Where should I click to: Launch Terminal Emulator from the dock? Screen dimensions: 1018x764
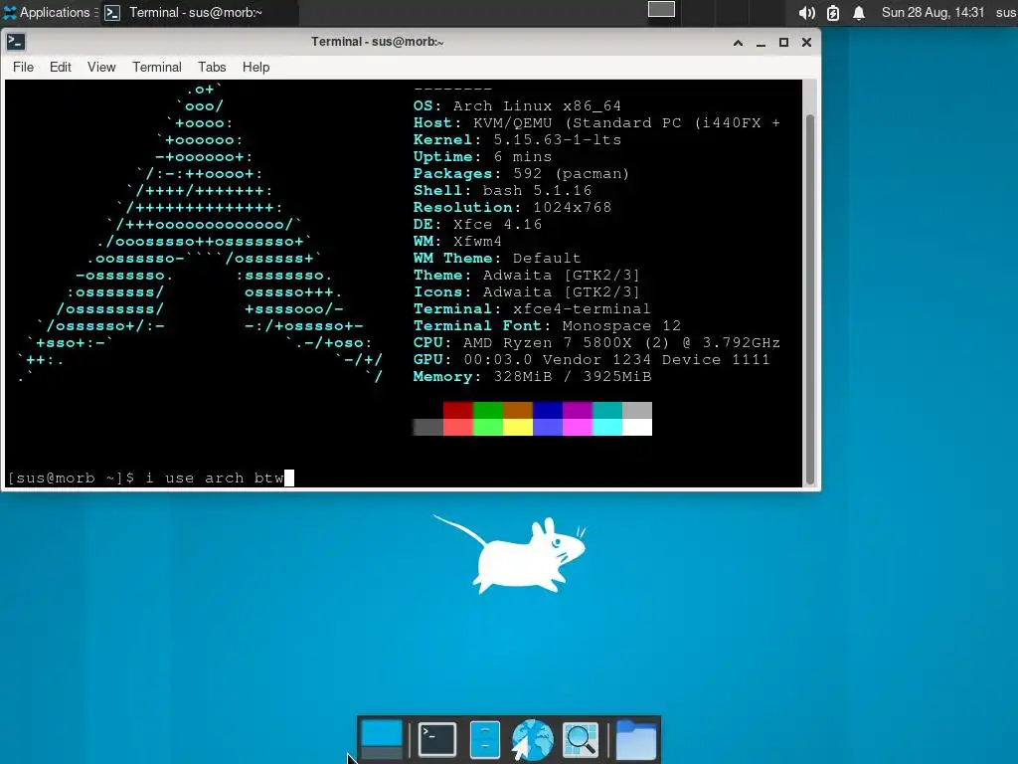pyautogui.click(x=437, y=739)
